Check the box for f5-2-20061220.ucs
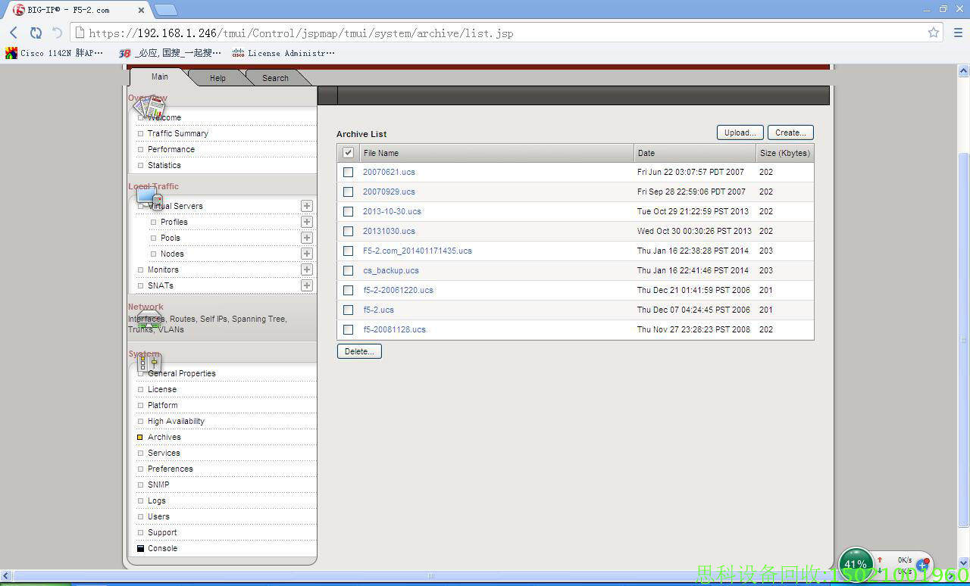Screen dimensions: 970x586 click(348, 290)
